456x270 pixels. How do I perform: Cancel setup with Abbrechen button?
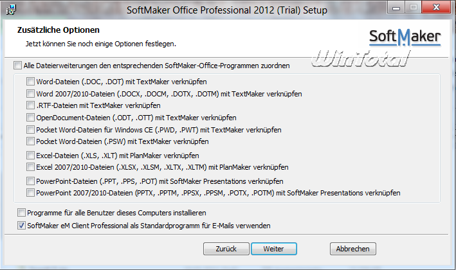pos(352,249)
